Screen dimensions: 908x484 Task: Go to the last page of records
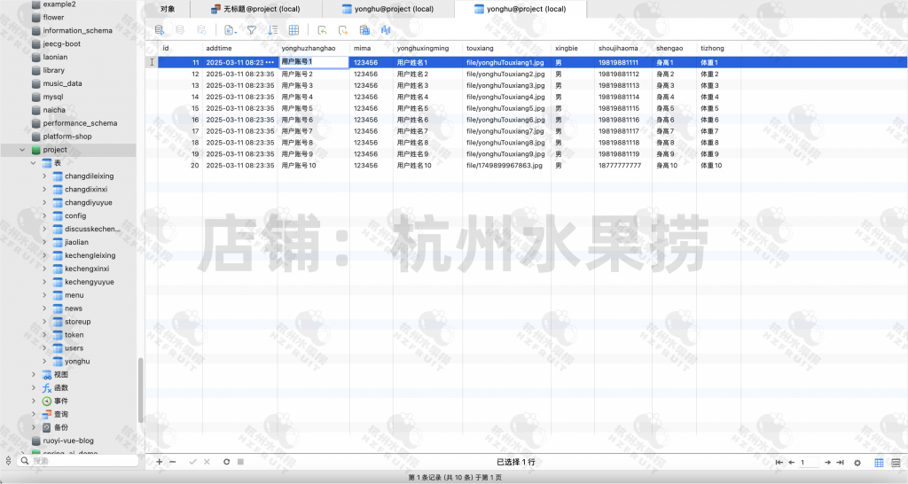click(840, 463)
